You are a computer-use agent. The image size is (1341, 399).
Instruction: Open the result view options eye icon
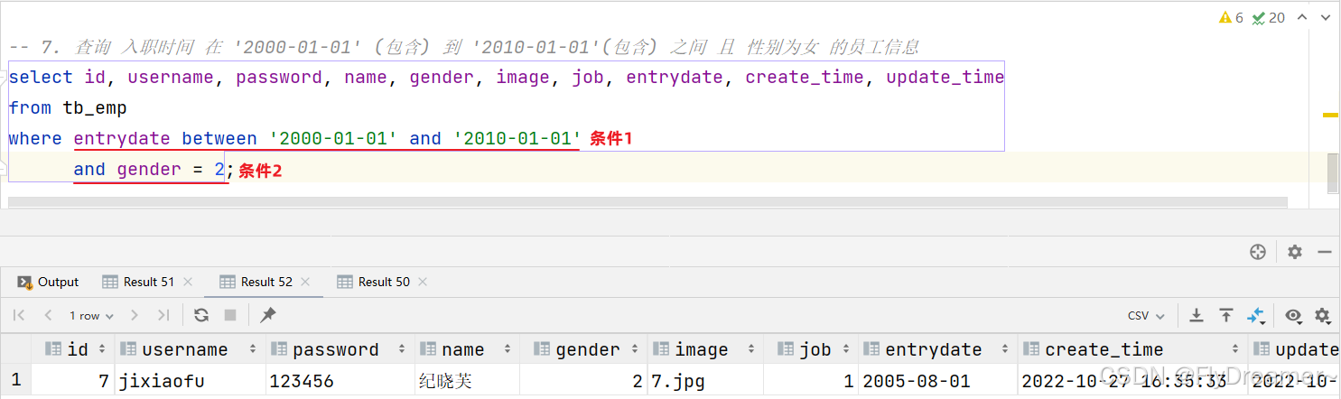[1294, 315]
